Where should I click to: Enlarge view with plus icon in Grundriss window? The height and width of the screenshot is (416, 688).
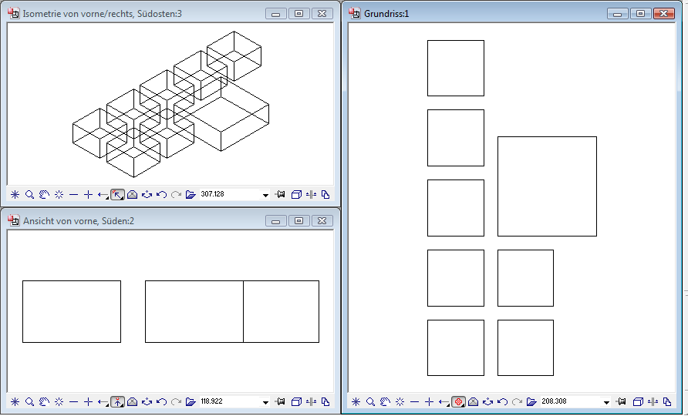[429, 401]
